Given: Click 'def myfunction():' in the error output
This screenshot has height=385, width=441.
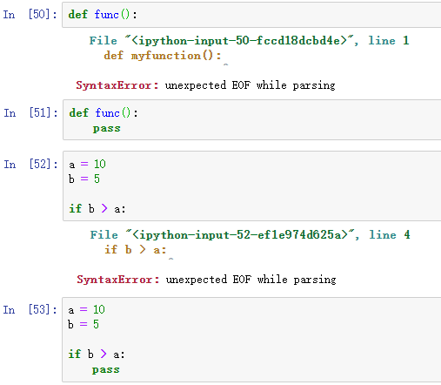Looking at the screenshot, I should click(x=163, y=55).
